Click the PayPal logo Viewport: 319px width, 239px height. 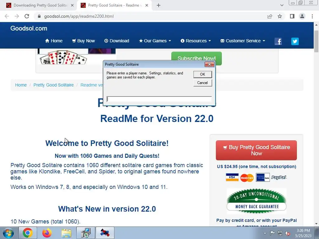tap(279, 177)
